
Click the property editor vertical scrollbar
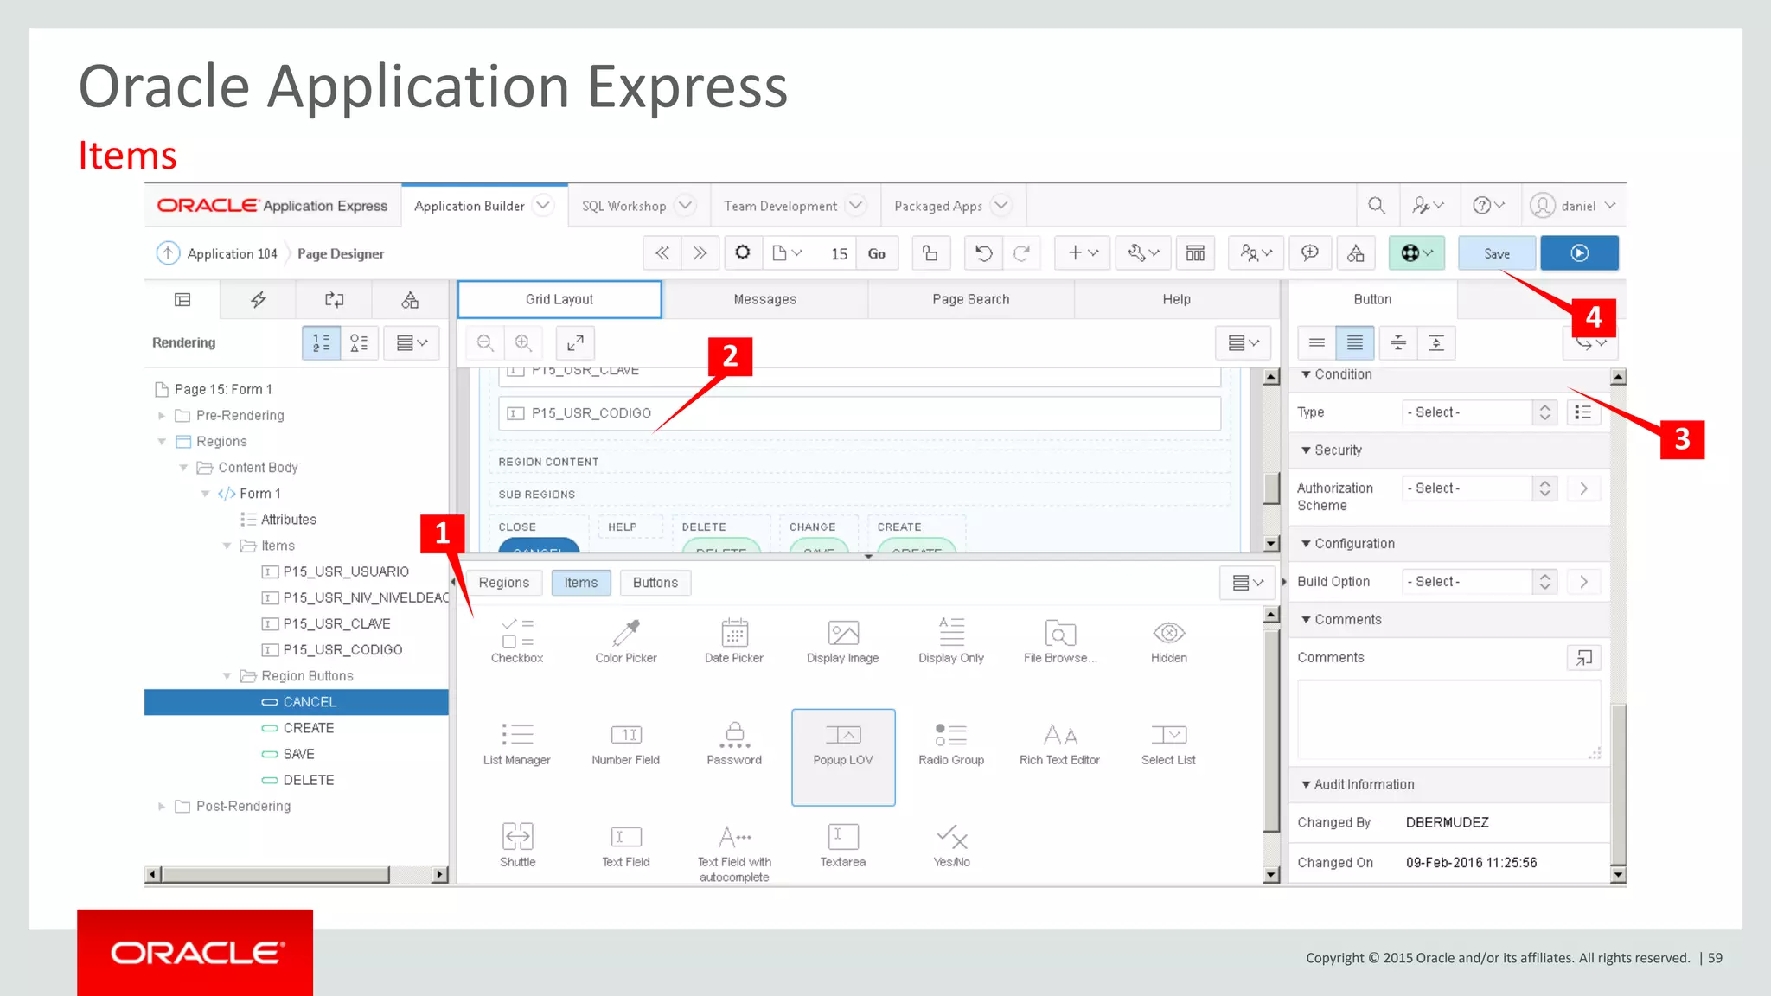(1618, 782)
